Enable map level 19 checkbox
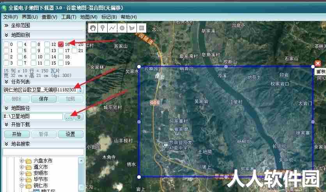Viewport: 326px width, 192px height. pyautogui.click(x=61, y=63)
